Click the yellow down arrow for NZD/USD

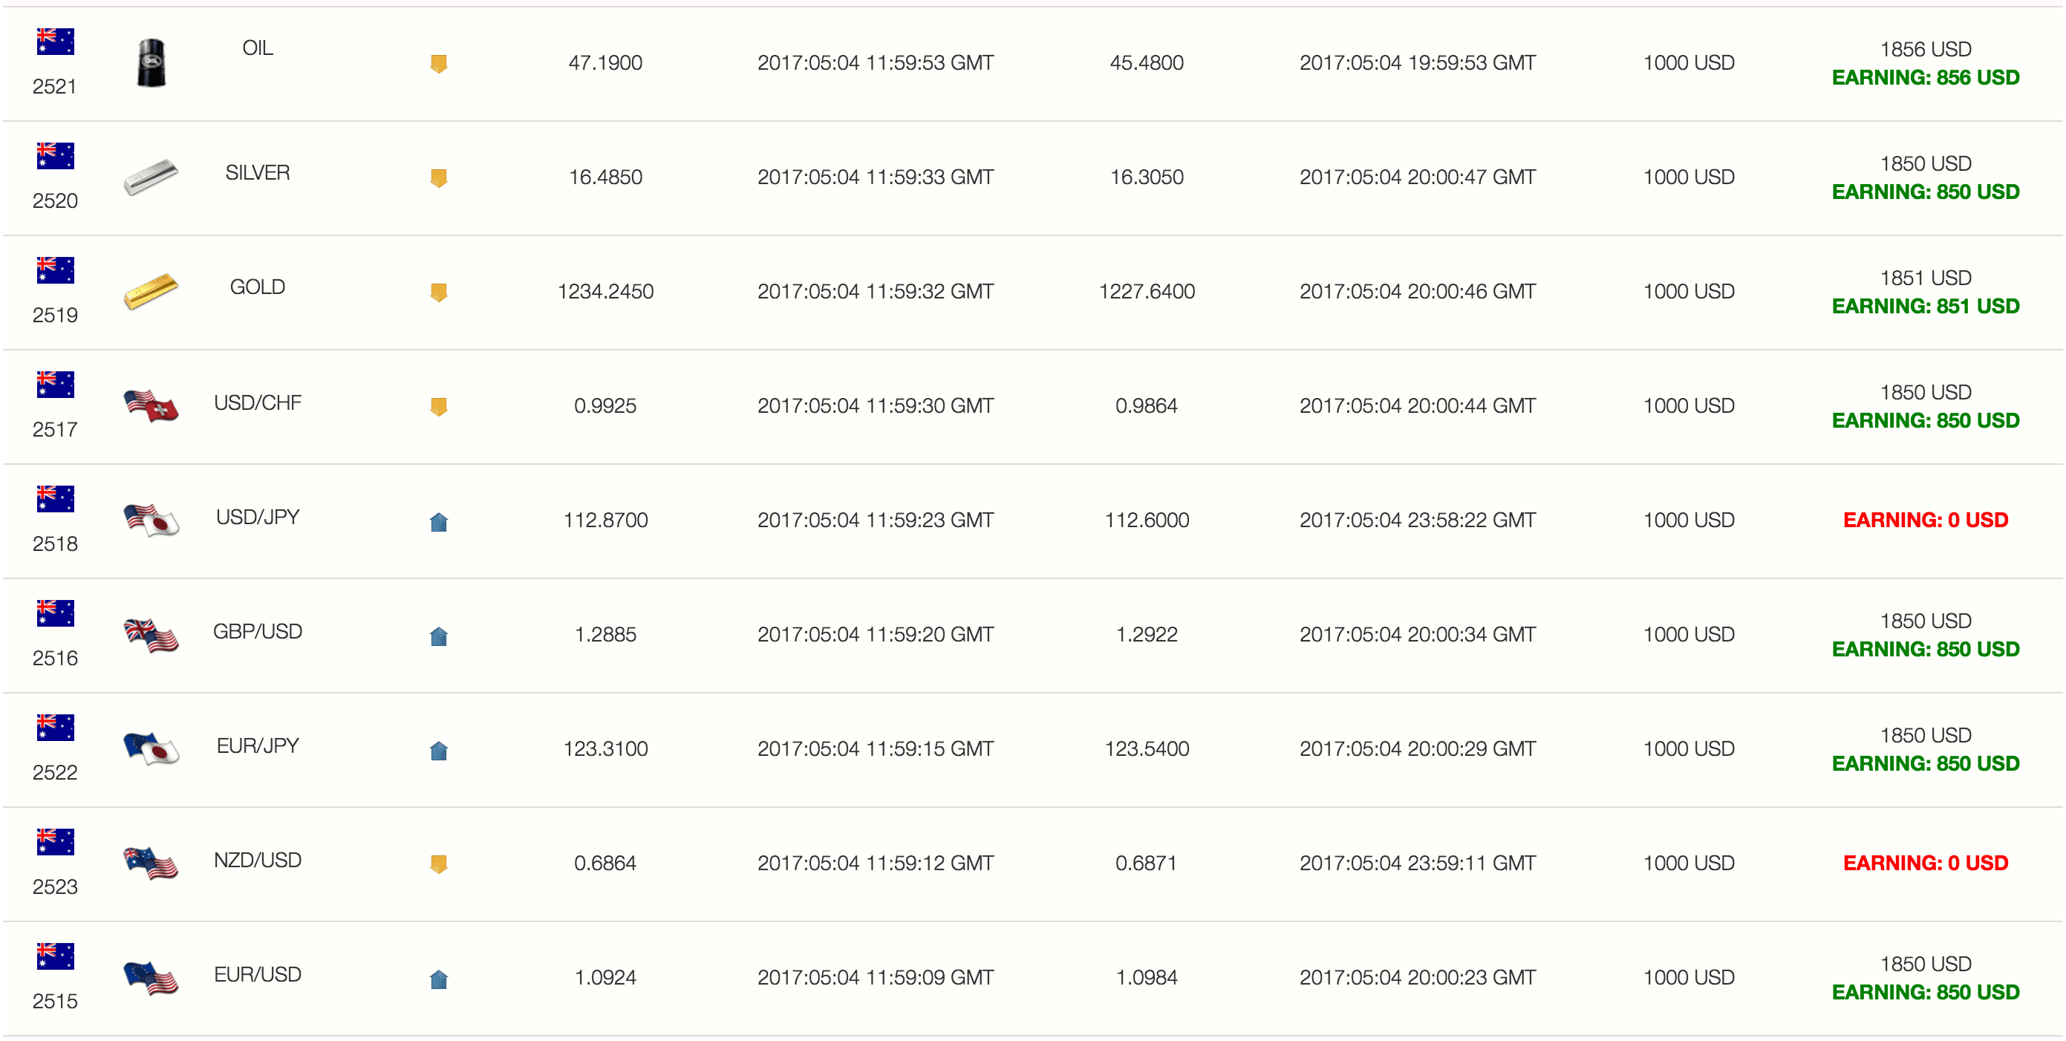[439, 864]
